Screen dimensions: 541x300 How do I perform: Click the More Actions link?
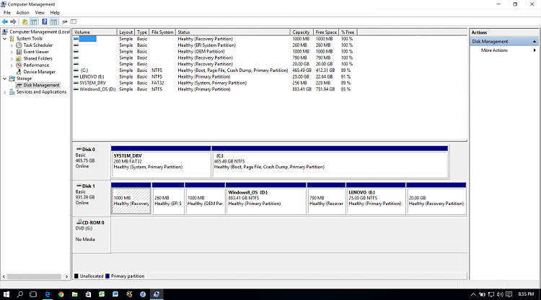click(x=494, y=50)
